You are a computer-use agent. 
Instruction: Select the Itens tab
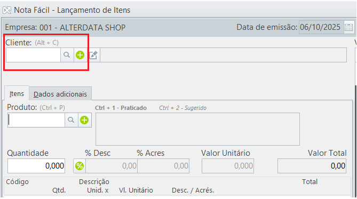(17, 93)
